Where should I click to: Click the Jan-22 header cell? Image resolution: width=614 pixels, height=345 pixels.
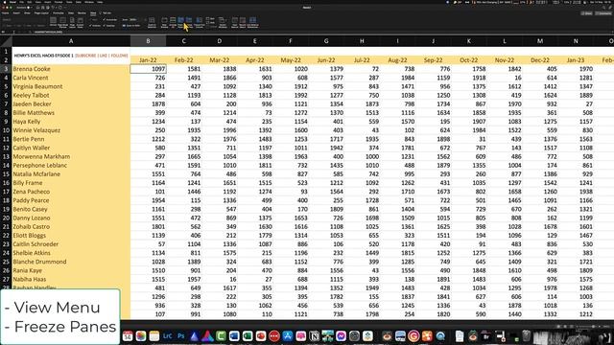tap(148, 59)
